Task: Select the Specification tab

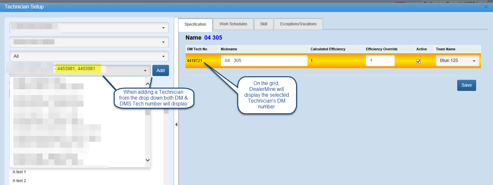Action: pos(195,24)
